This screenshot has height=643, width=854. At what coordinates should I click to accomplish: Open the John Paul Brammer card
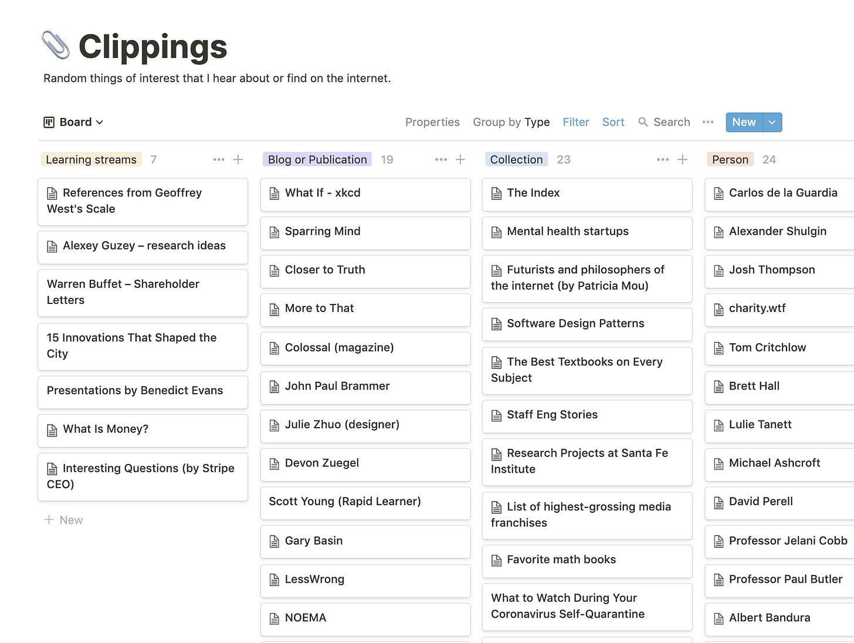point(365,387)
